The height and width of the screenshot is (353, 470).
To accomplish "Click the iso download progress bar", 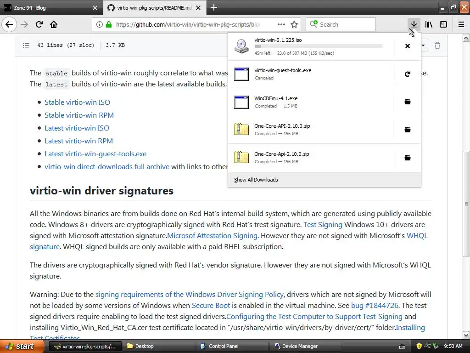I will point(319,46).
